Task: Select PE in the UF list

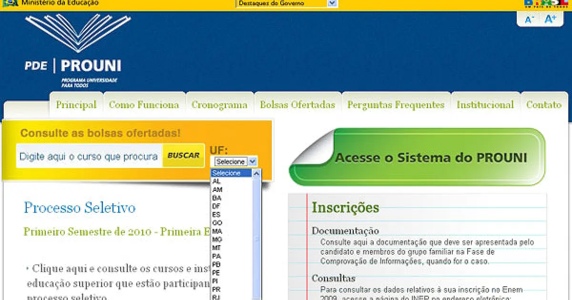Action: pyautogui.click(x=232, y=272)
